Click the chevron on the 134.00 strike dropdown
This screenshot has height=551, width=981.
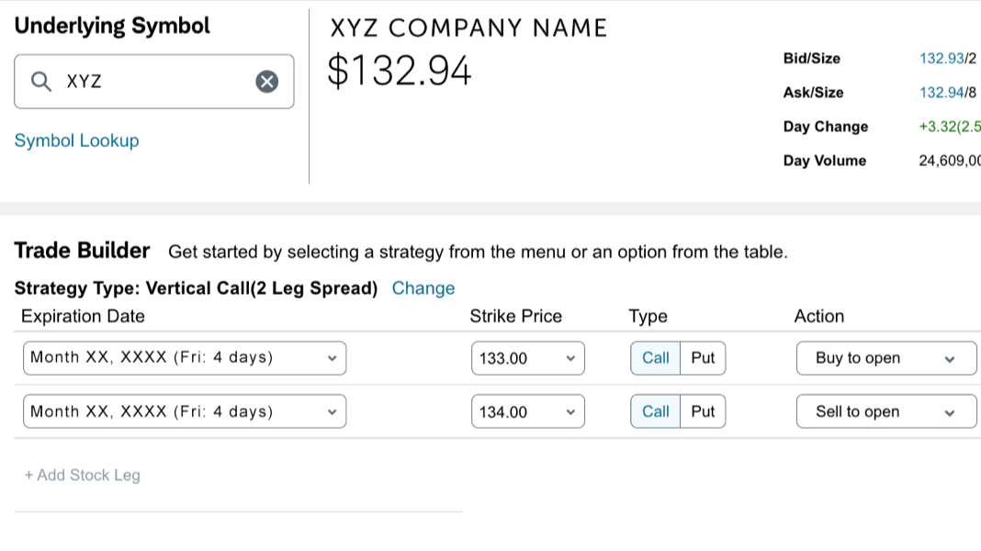coord(570,411)
